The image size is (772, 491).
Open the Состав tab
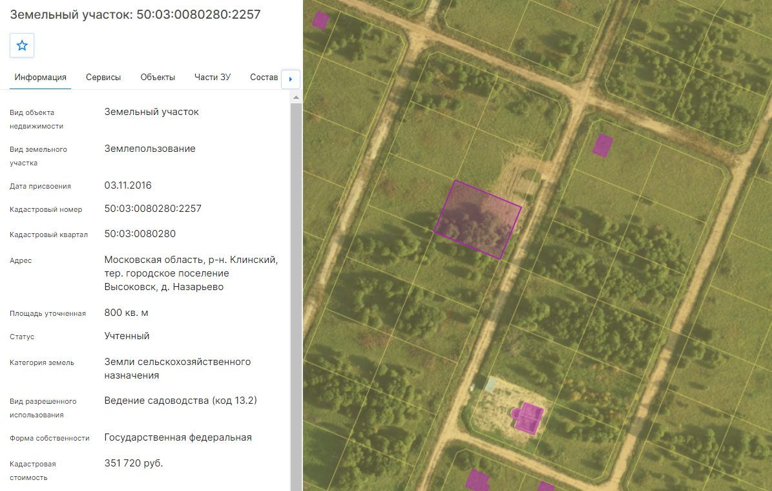[x=264, y=78]
